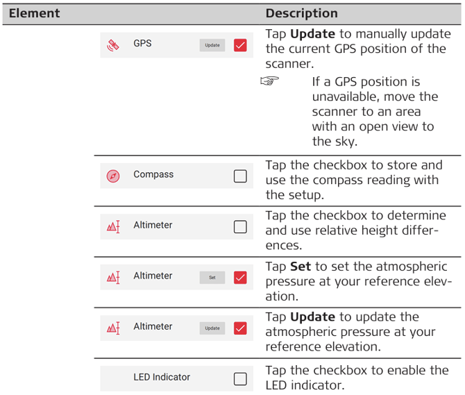Screen dimensions: 465x395
Task: Uncheck the Altimeter checkbox beside Set
Action: click(240, 277)
